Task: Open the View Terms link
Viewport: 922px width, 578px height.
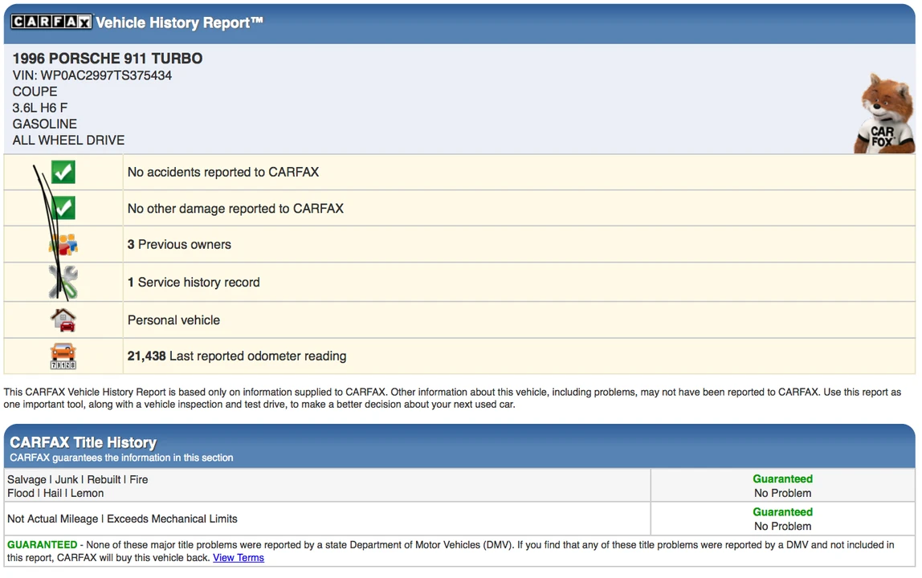Action: tap(239, 557)
